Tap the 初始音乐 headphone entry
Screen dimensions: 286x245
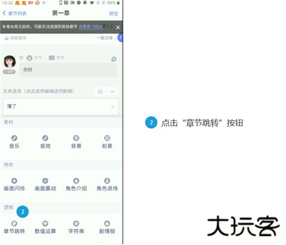(15, 38)
